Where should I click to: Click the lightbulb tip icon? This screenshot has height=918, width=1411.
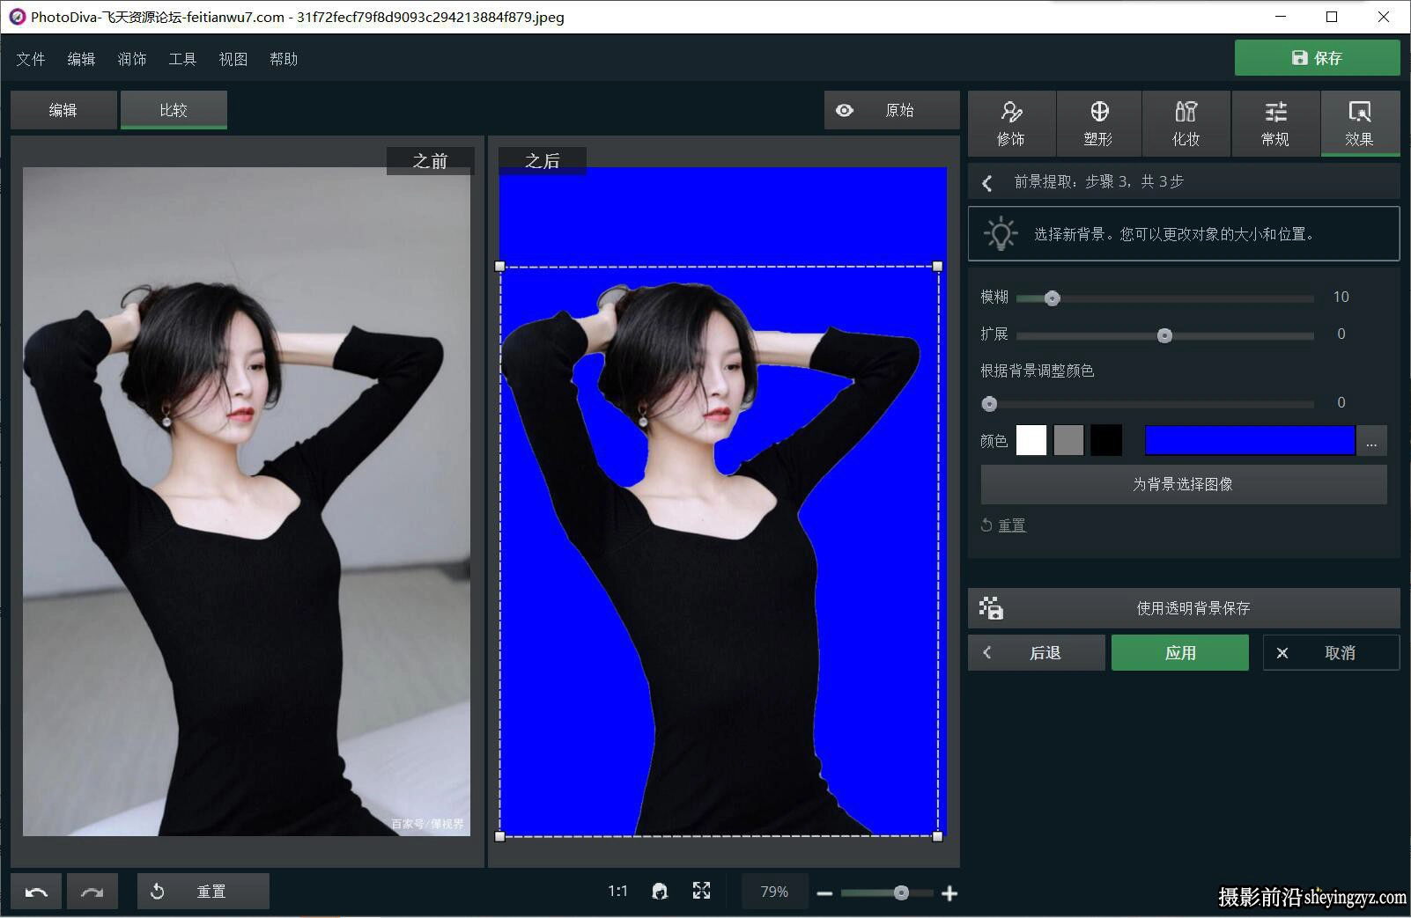(1001, 234)
